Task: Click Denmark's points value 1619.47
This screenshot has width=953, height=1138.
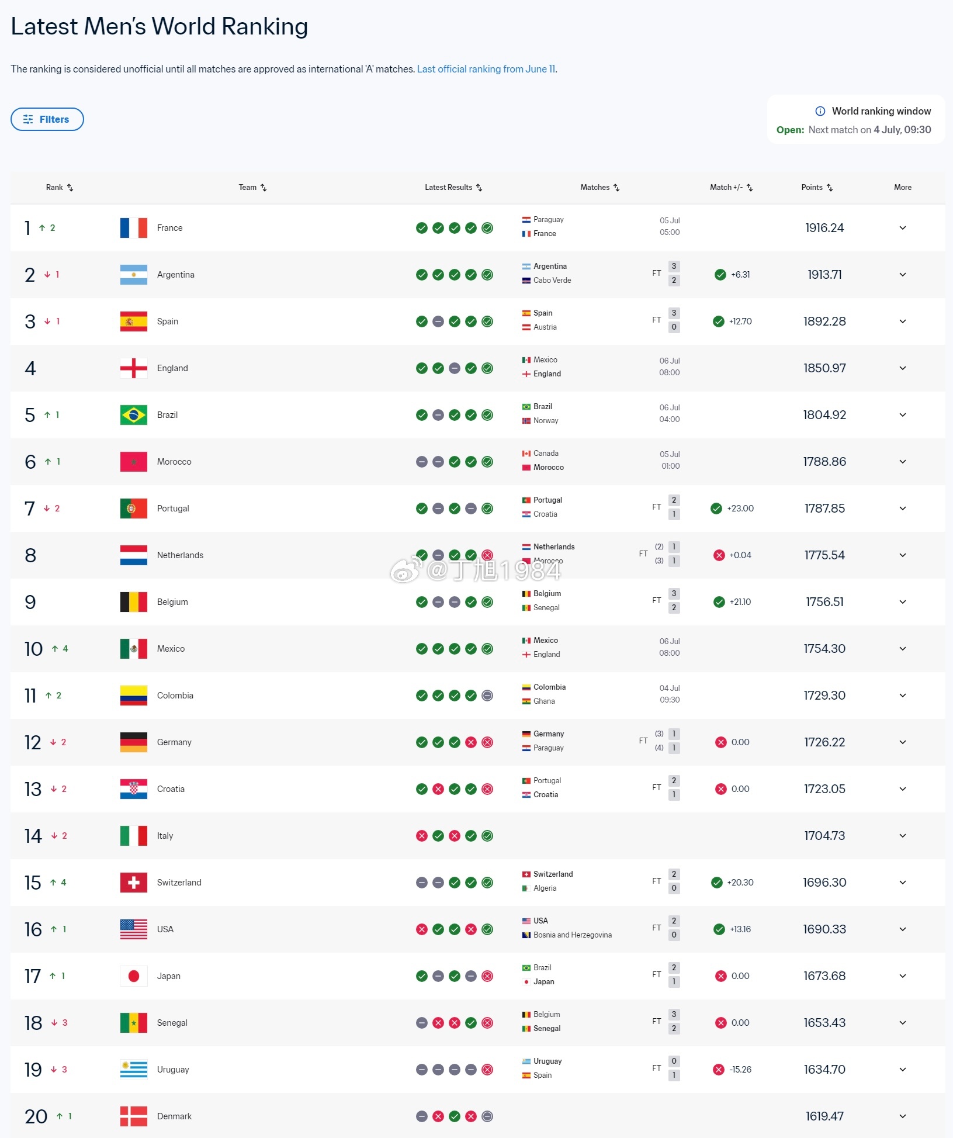Action: click(x=824, y=1116)
